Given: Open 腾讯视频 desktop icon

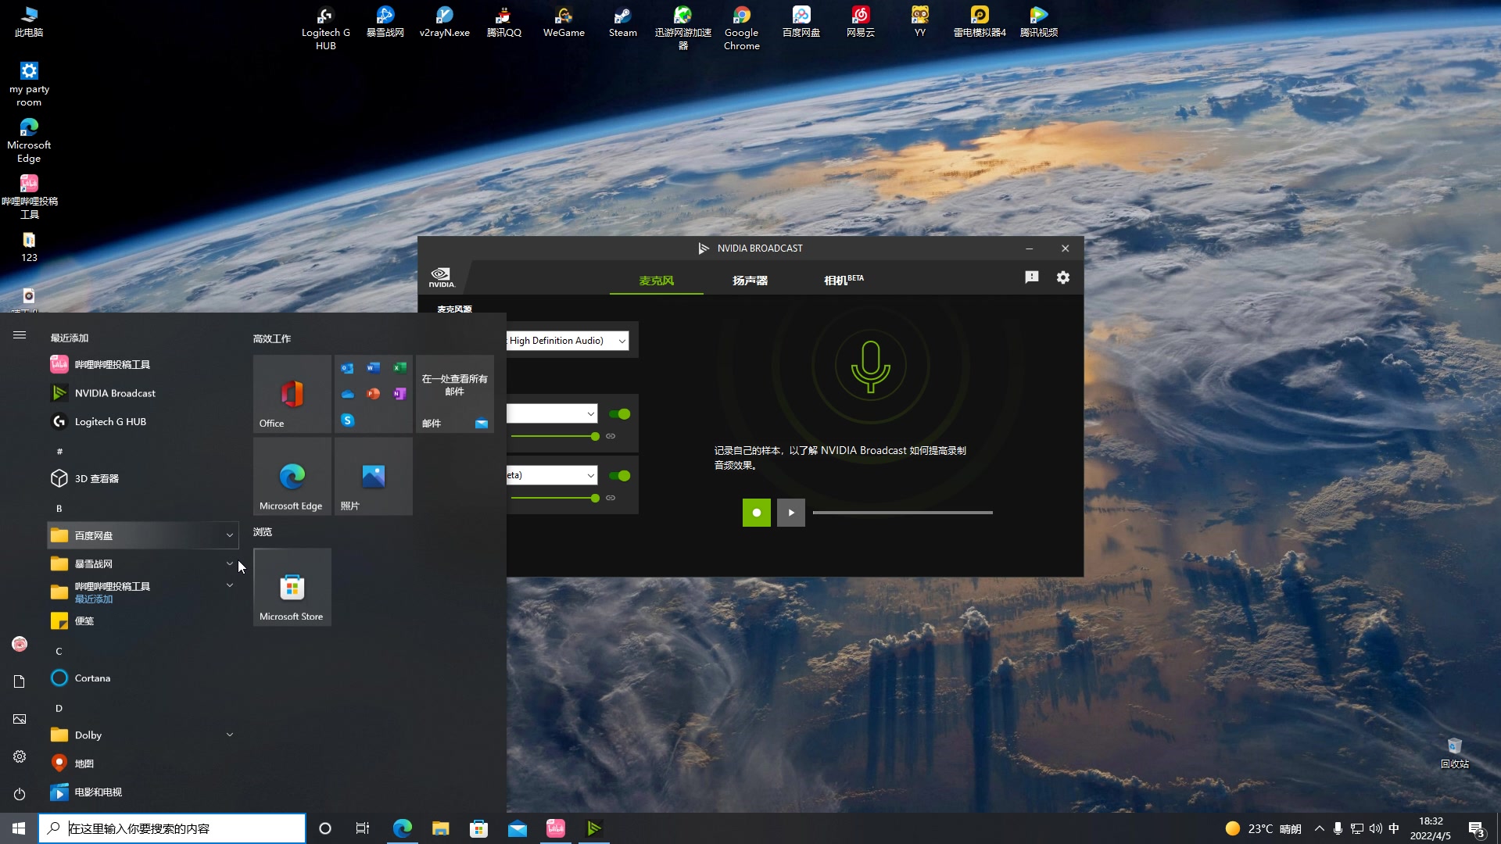Looking at the screenshot, I should 1038,22.
